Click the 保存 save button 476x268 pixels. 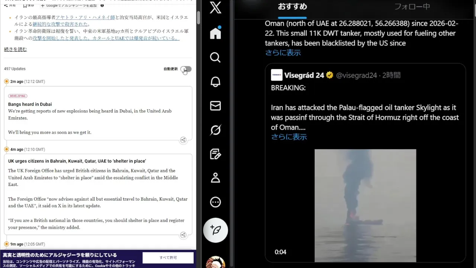[28, 5]
